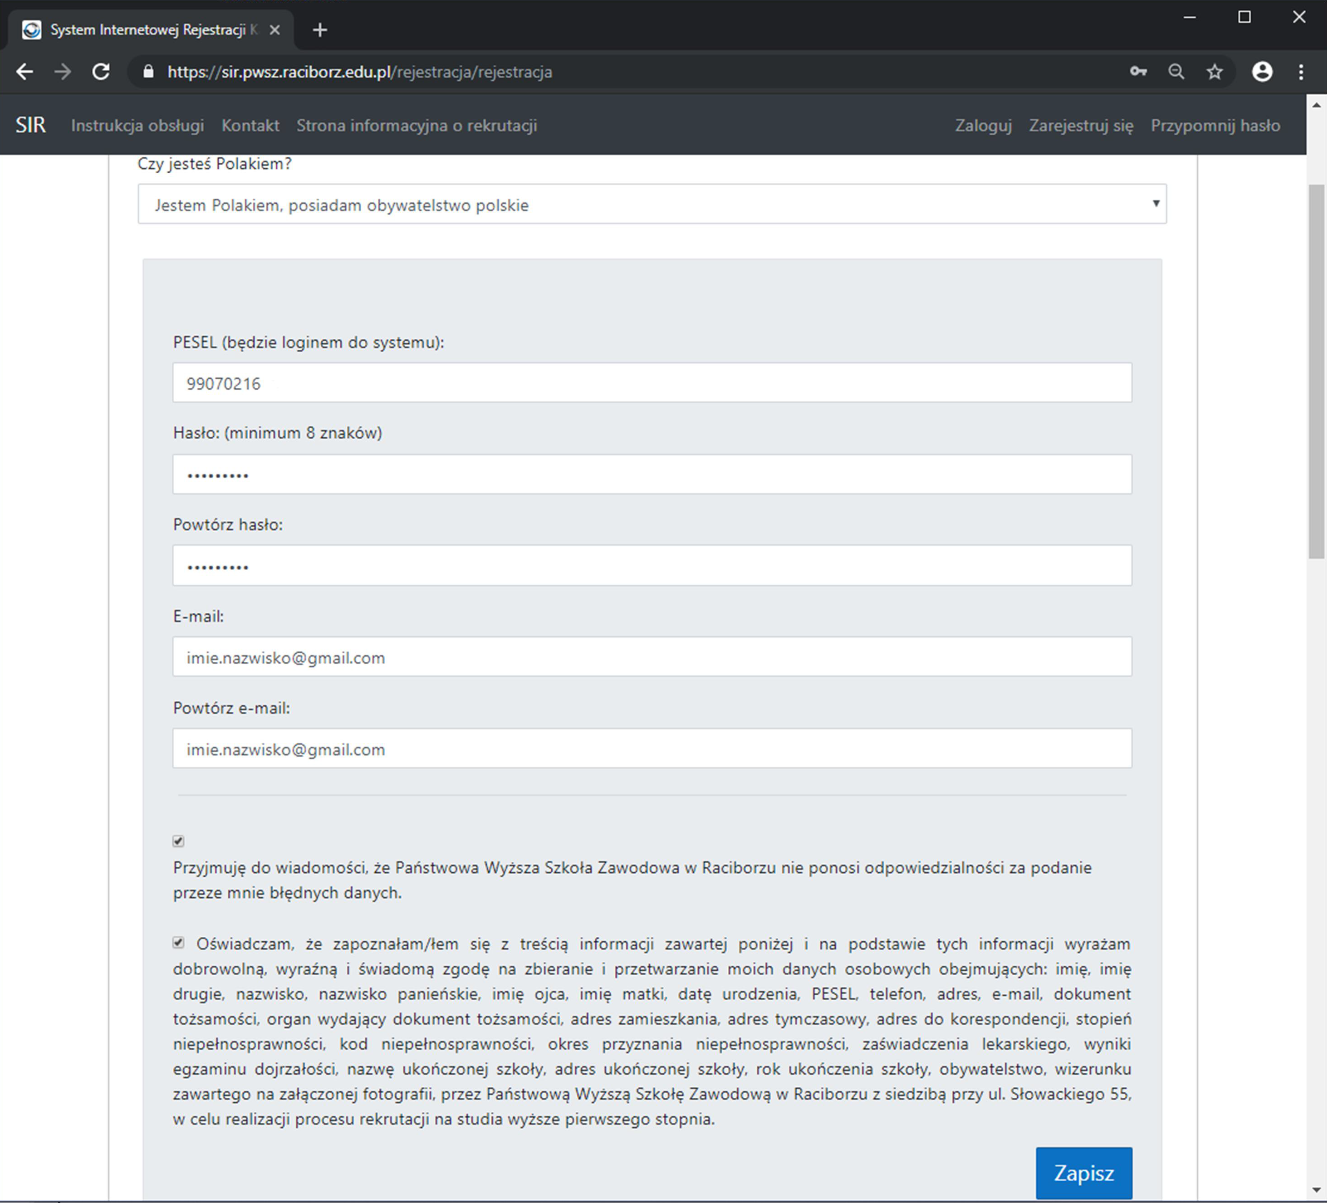
Task: Click the scrollbar up arrow
Action: tap(1316, 105)
